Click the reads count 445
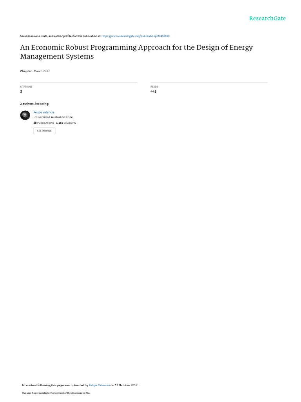 pos(153,91)
